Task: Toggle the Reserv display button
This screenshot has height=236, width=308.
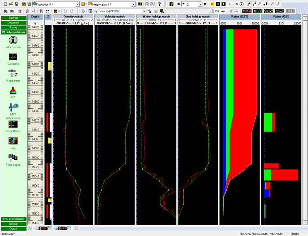Action: tap(258, 11)
